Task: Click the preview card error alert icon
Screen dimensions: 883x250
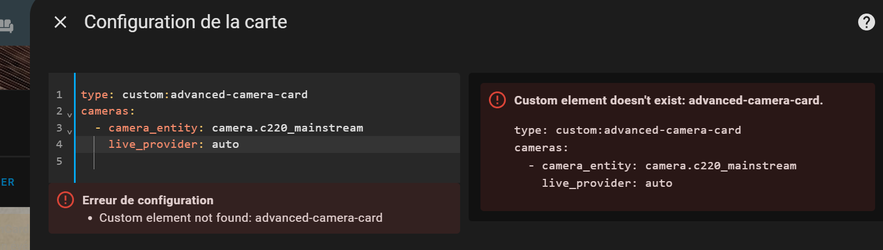Action: [497, 100]
